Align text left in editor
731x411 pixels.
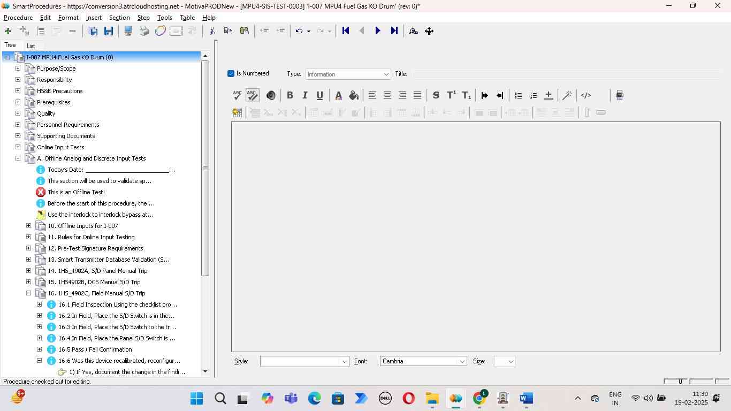[x=372, y=95]
